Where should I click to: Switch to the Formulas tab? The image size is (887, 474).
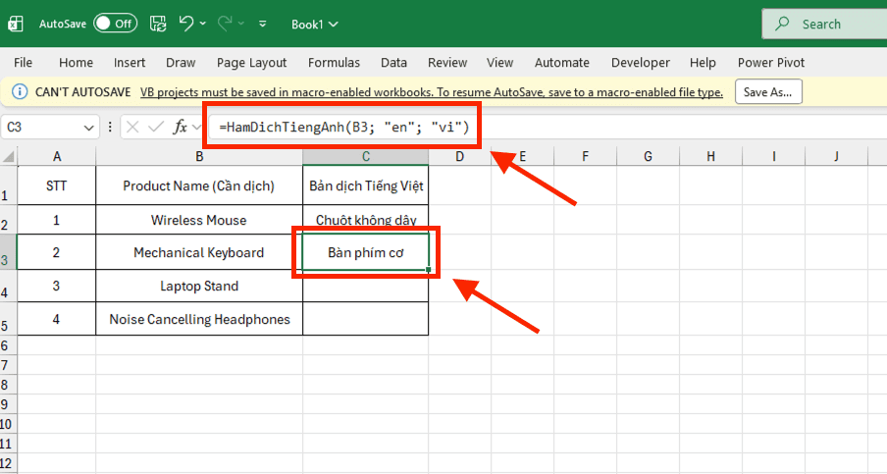334,62
